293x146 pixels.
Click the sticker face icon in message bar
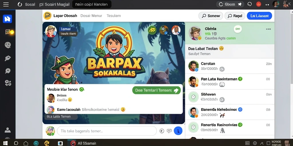169,131
